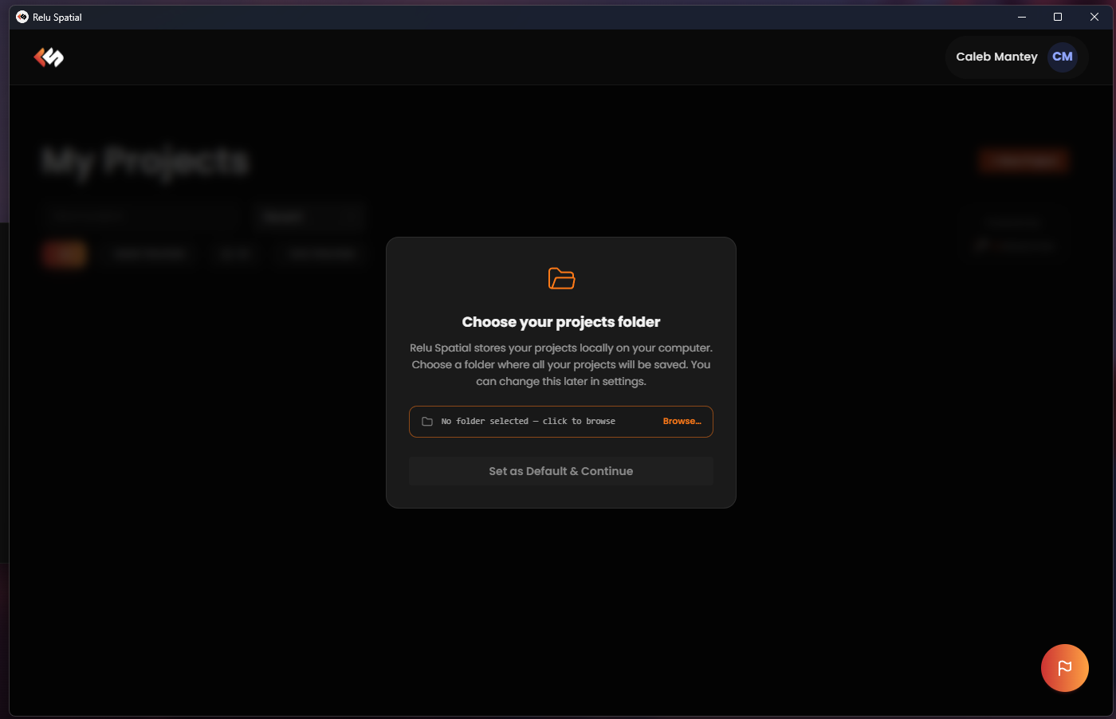Minimize the Relu Spatial window
1116x719 pixels.
click(x=1022, y=17)
